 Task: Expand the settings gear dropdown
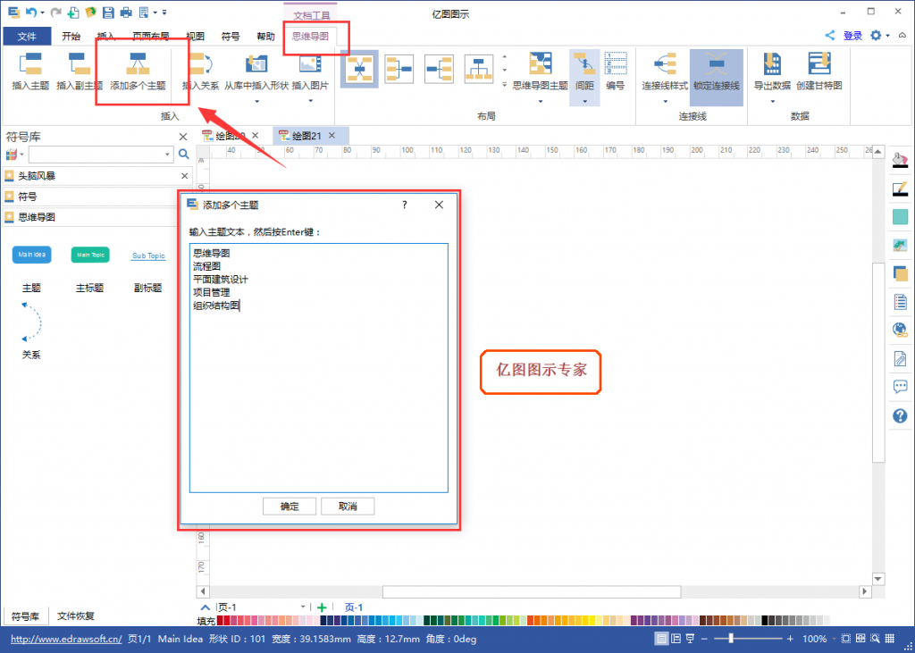(x=887, y=36)
